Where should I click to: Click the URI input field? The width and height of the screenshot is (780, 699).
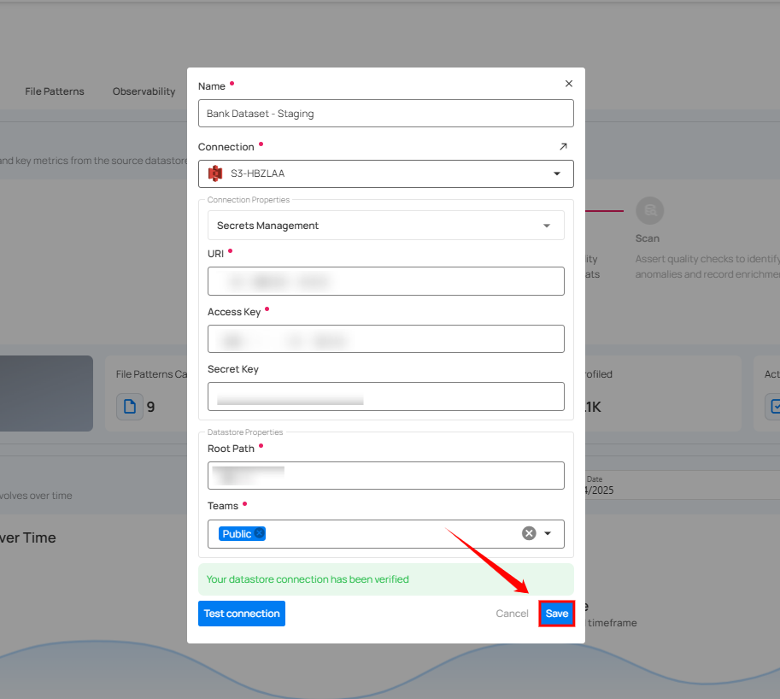point(385,281)
